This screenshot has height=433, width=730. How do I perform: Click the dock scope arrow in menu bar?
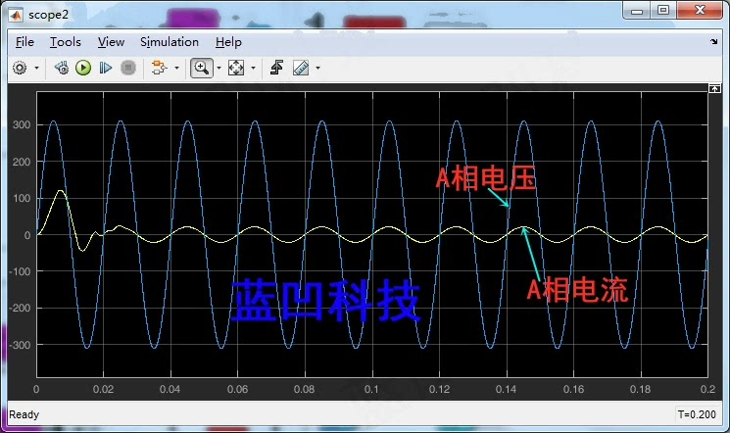point(713,42)
